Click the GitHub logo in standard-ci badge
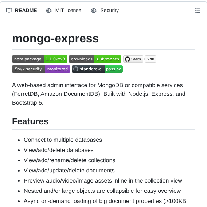 click(76, 69)
